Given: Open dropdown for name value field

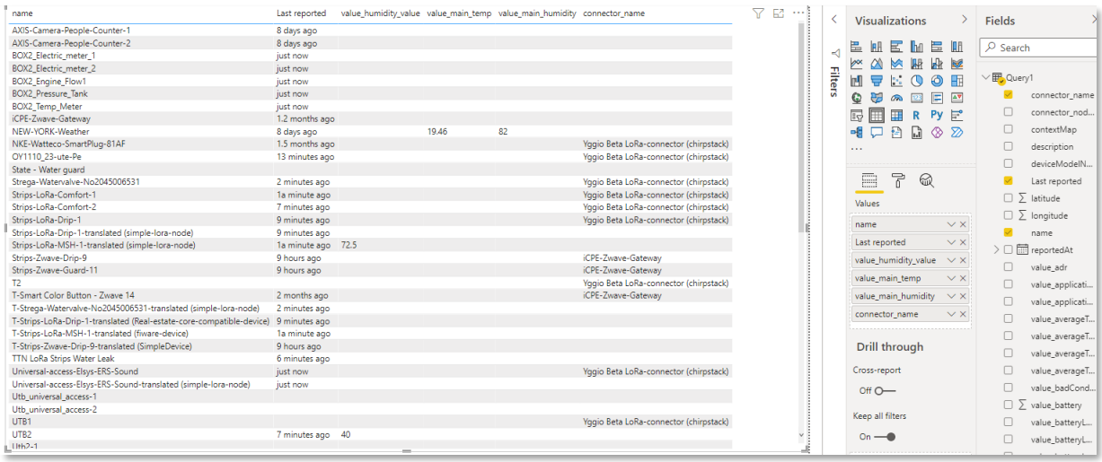Looking at the screenshot, I should (x=951, y=224).
